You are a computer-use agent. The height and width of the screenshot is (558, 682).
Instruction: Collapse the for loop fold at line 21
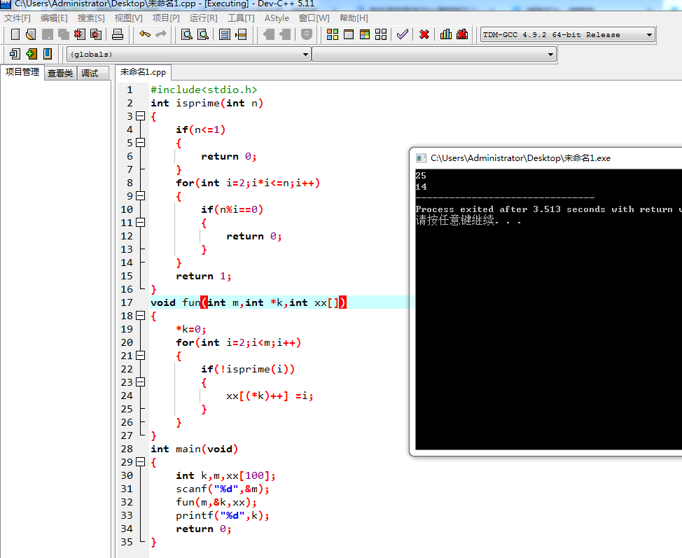141,356
